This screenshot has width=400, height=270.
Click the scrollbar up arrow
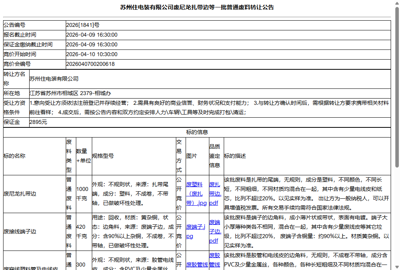[397, 3]
